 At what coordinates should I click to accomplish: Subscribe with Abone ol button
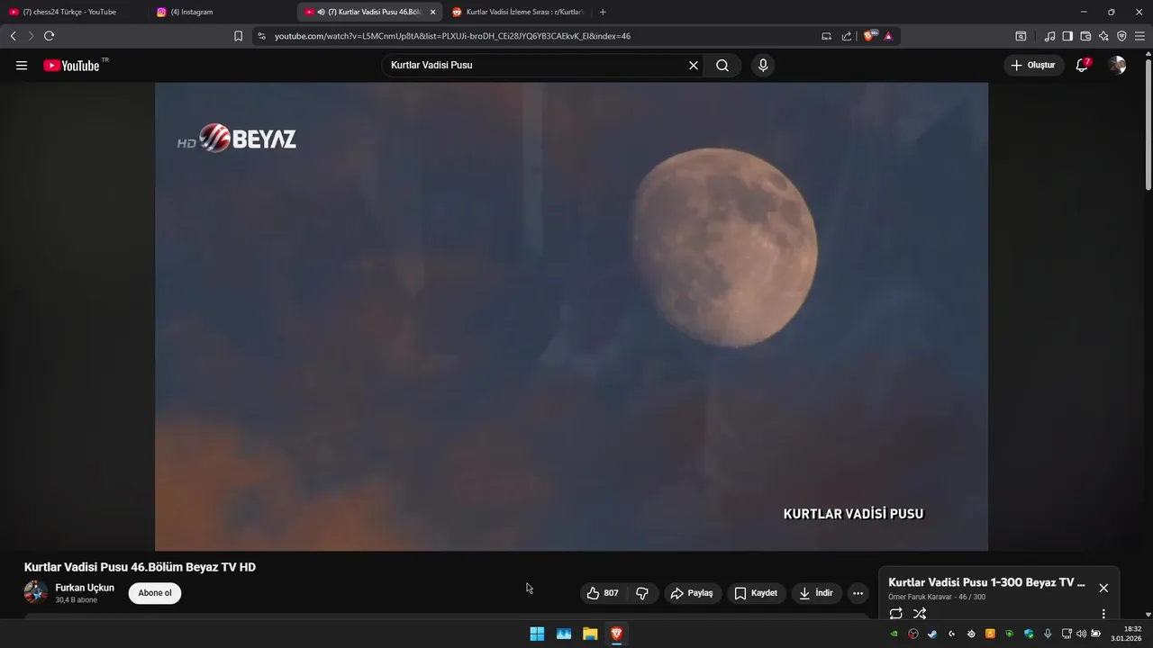point(155,593)
